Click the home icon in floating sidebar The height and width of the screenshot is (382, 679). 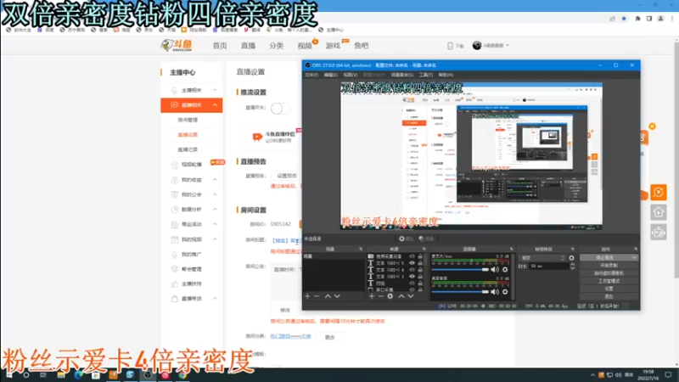pyautogui.click(x=659, y=212)
